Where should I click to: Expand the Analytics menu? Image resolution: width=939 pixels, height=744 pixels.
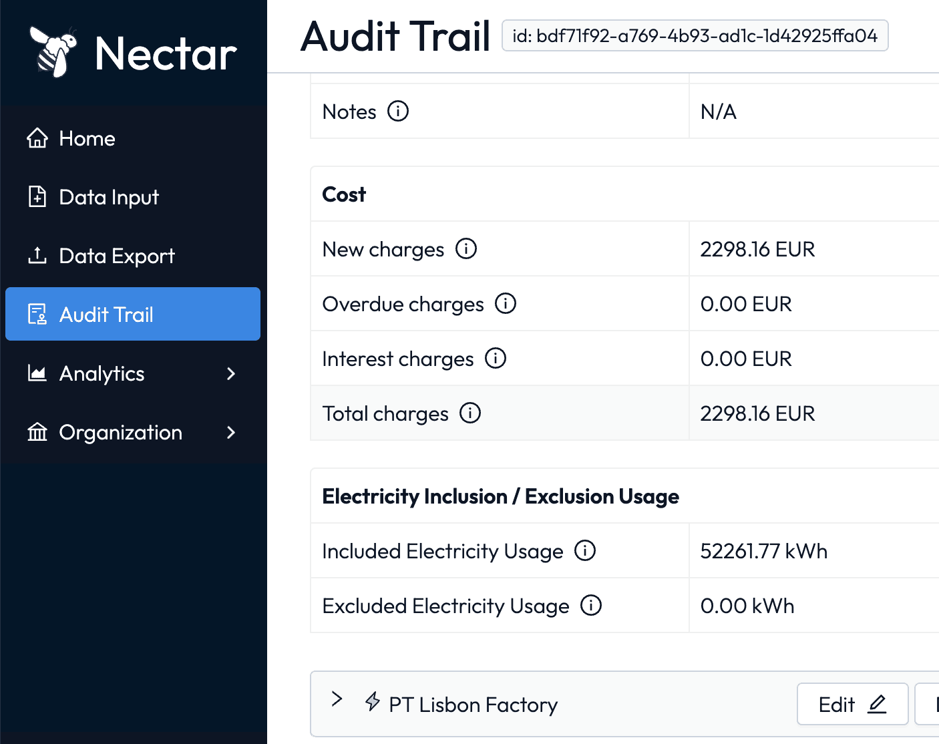coord(231,374)
